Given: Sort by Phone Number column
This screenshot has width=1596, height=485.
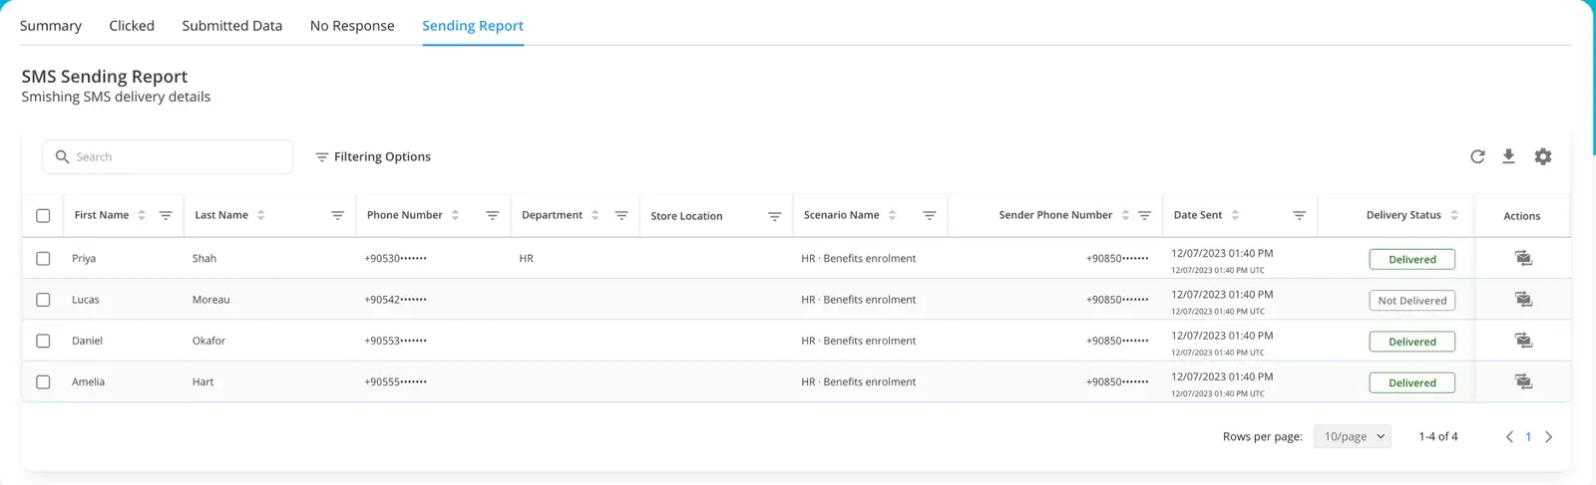Looking at the screenshot, I should pos(455,215).
